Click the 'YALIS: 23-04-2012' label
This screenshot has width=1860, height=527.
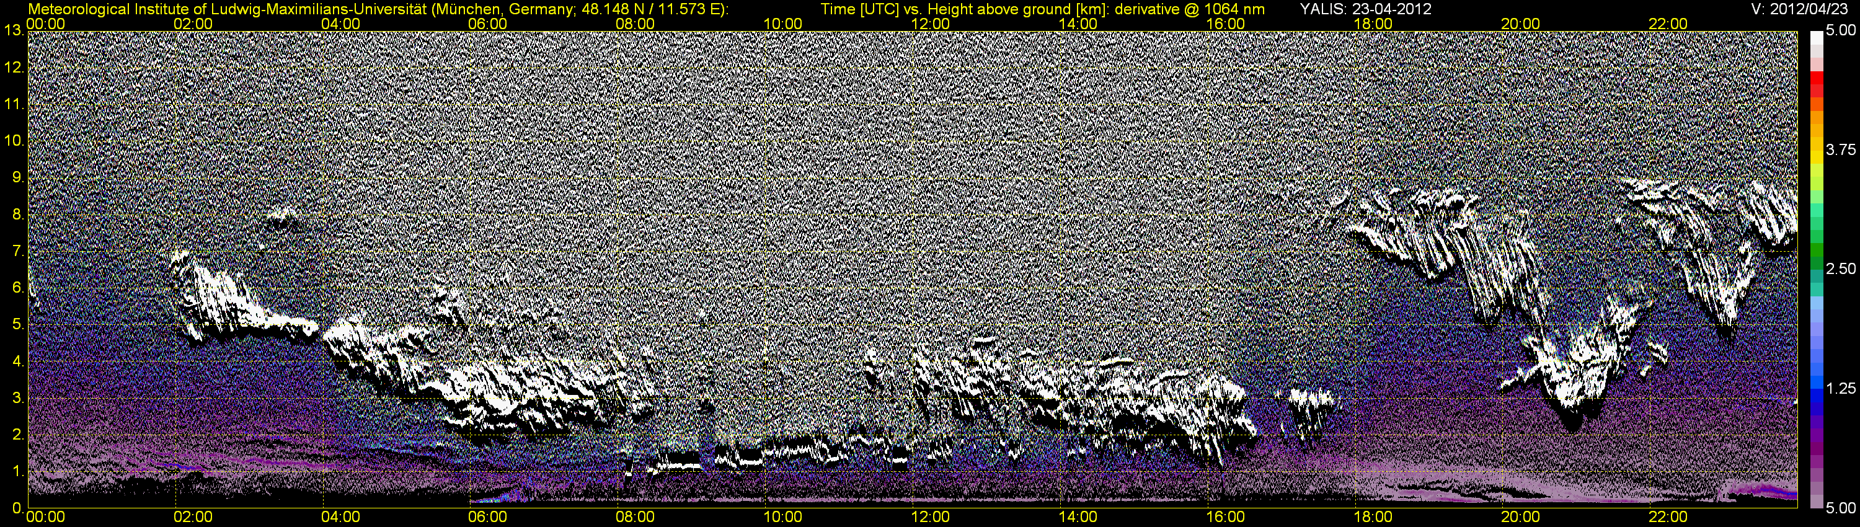coord(1365,9)
